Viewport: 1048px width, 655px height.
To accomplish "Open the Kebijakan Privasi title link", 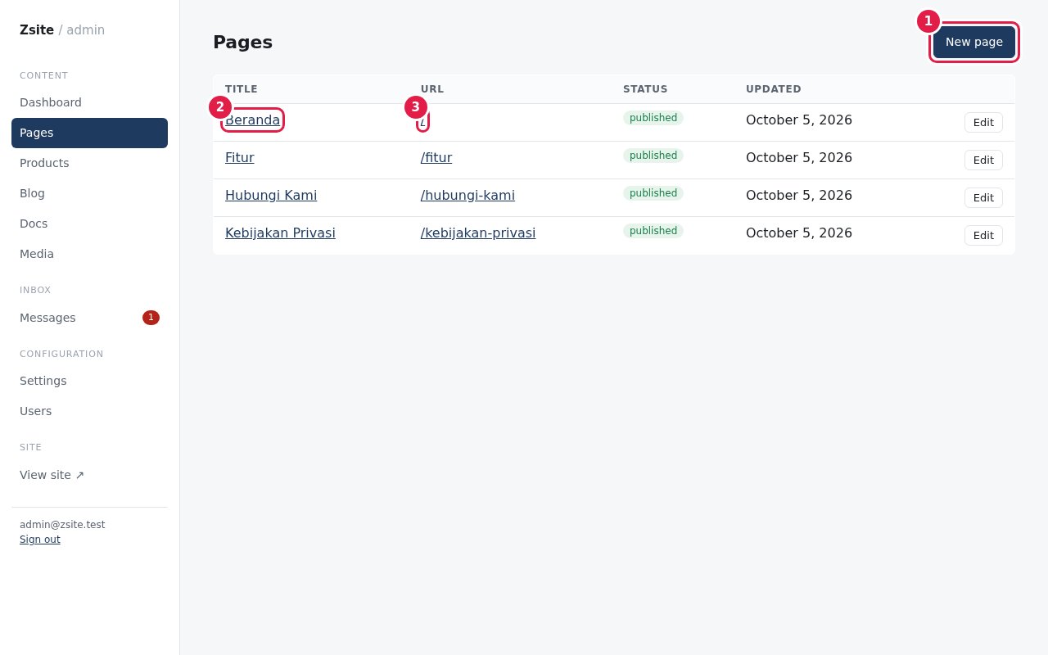I will [x=280, y=233].
